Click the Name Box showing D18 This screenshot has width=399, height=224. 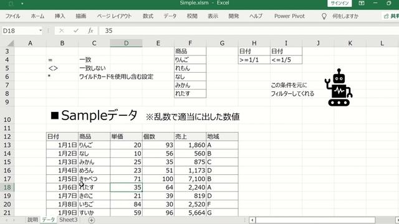coord(20,30)
